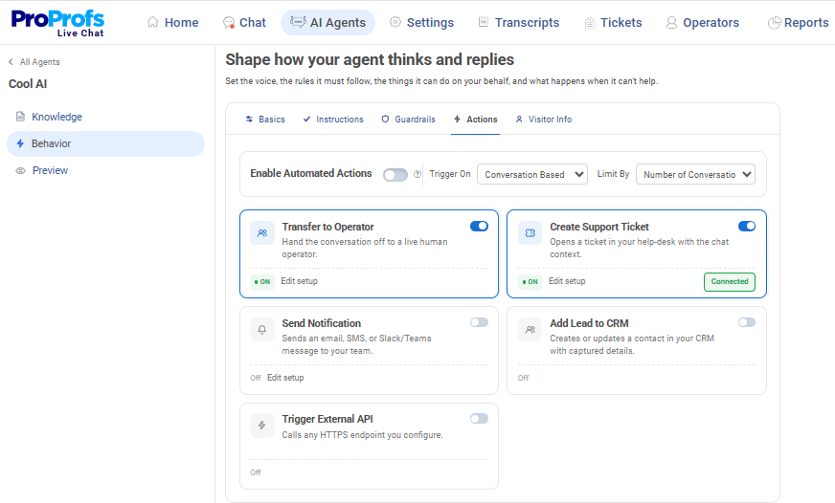
Task: Click the Transfer to Operator people icon
Action: (262, 233)
